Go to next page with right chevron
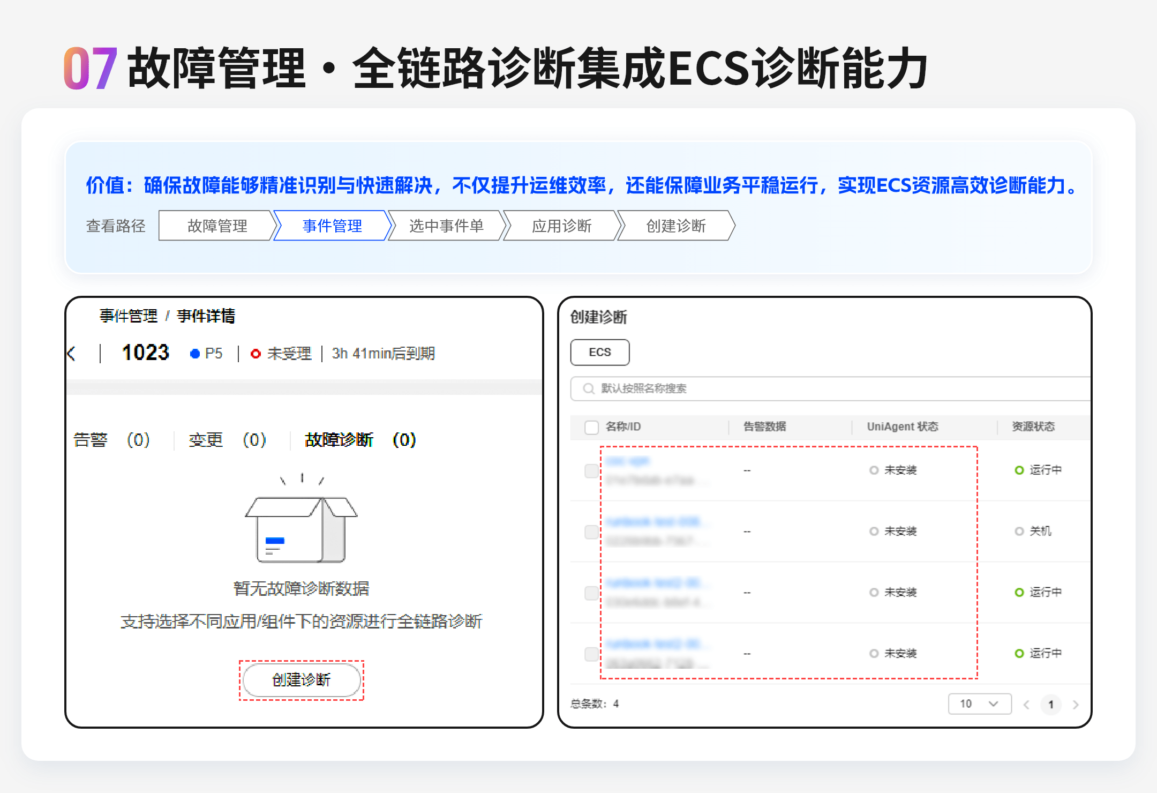Viewport: 1157px width, 793px height. 1076,704
